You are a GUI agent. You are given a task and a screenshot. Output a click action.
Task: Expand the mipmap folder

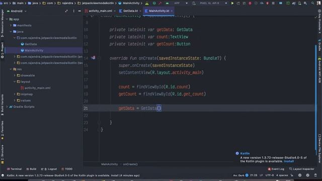(x=15, y=94)
